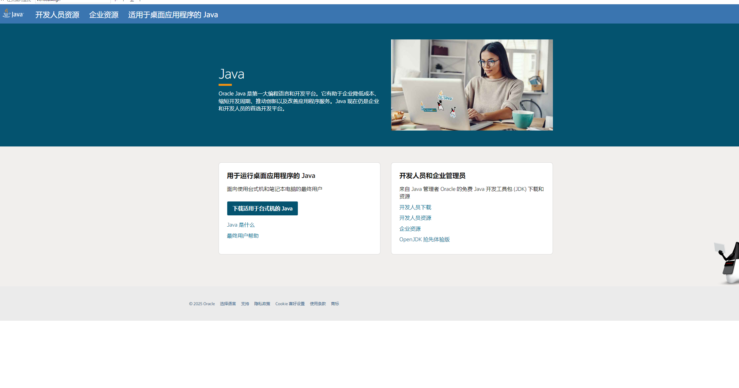Click the 商标 footer link

coord(335,304)
